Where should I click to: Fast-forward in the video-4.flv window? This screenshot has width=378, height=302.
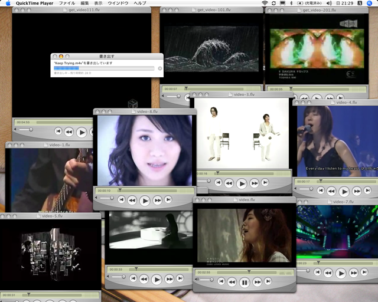[357, 191]
